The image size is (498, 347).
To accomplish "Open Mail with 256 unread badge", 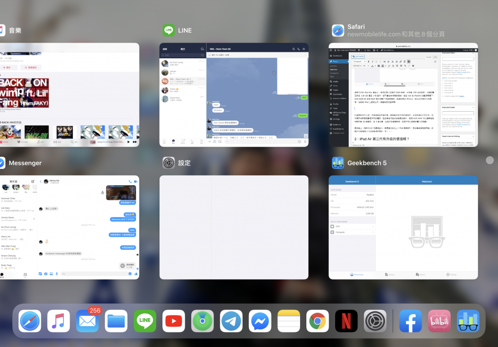I will tap(88, 321).
